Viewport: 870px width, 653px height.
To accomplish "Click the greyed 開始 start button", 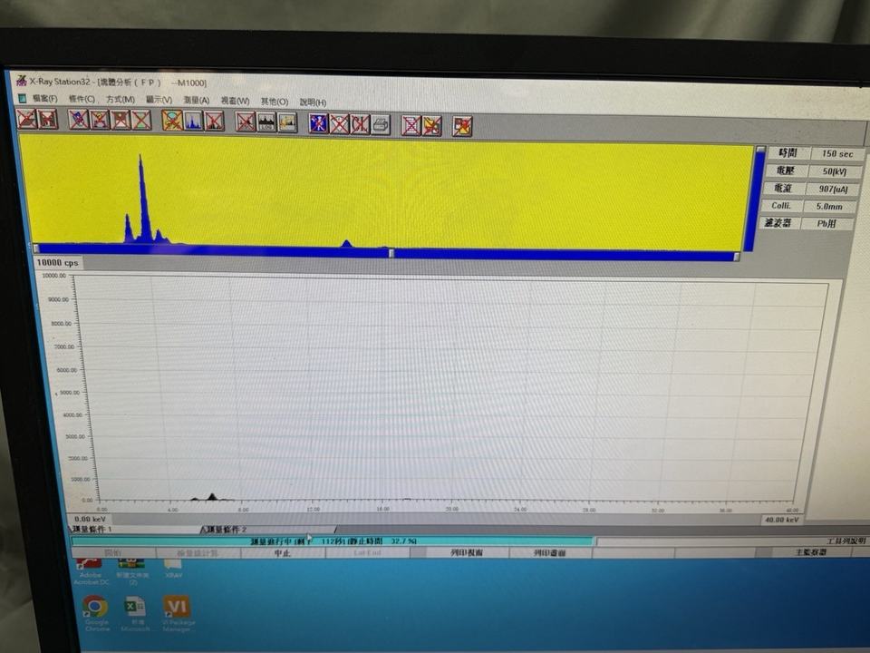I will (113, 553).
